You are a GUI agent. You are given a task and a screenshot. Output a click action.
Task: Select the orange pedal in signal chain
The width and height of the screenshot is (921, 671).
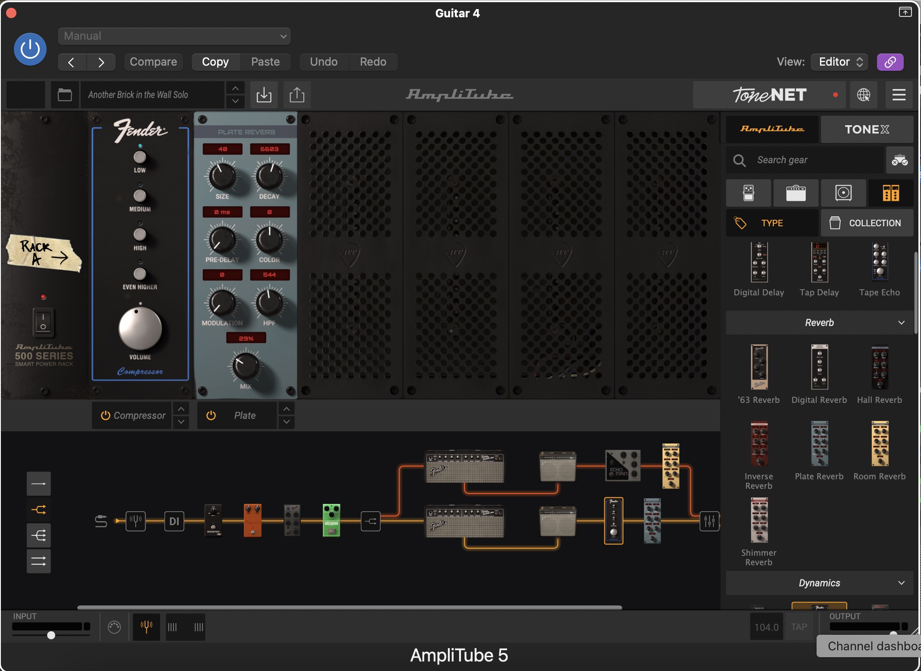tap(252, 520)
